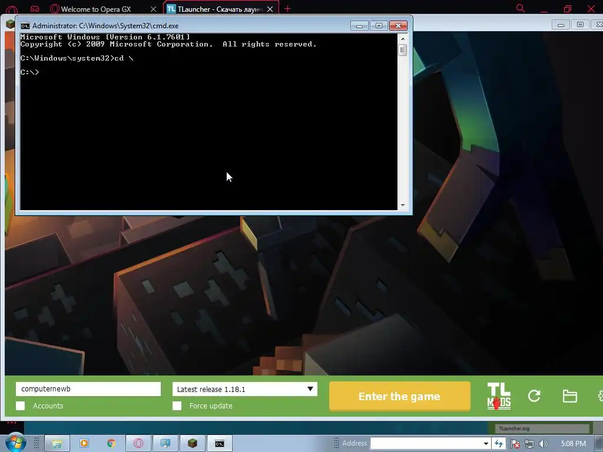The height and width of the screenshot is (452, 603).
Task: Minimize the TLauncher window
Action: 561,25
